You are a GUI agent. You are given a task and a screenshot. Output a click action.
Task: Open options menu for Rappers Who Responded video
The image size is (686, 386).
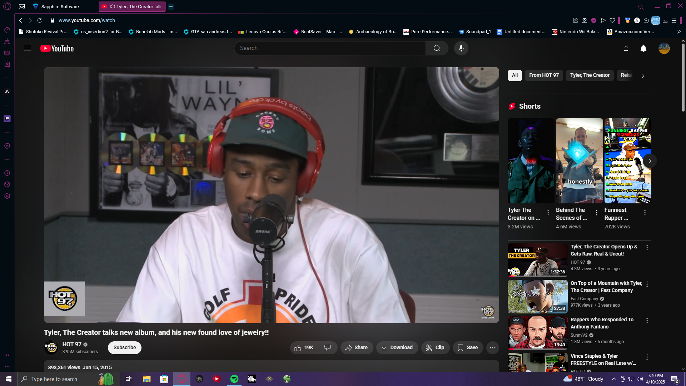pos(647,321)
